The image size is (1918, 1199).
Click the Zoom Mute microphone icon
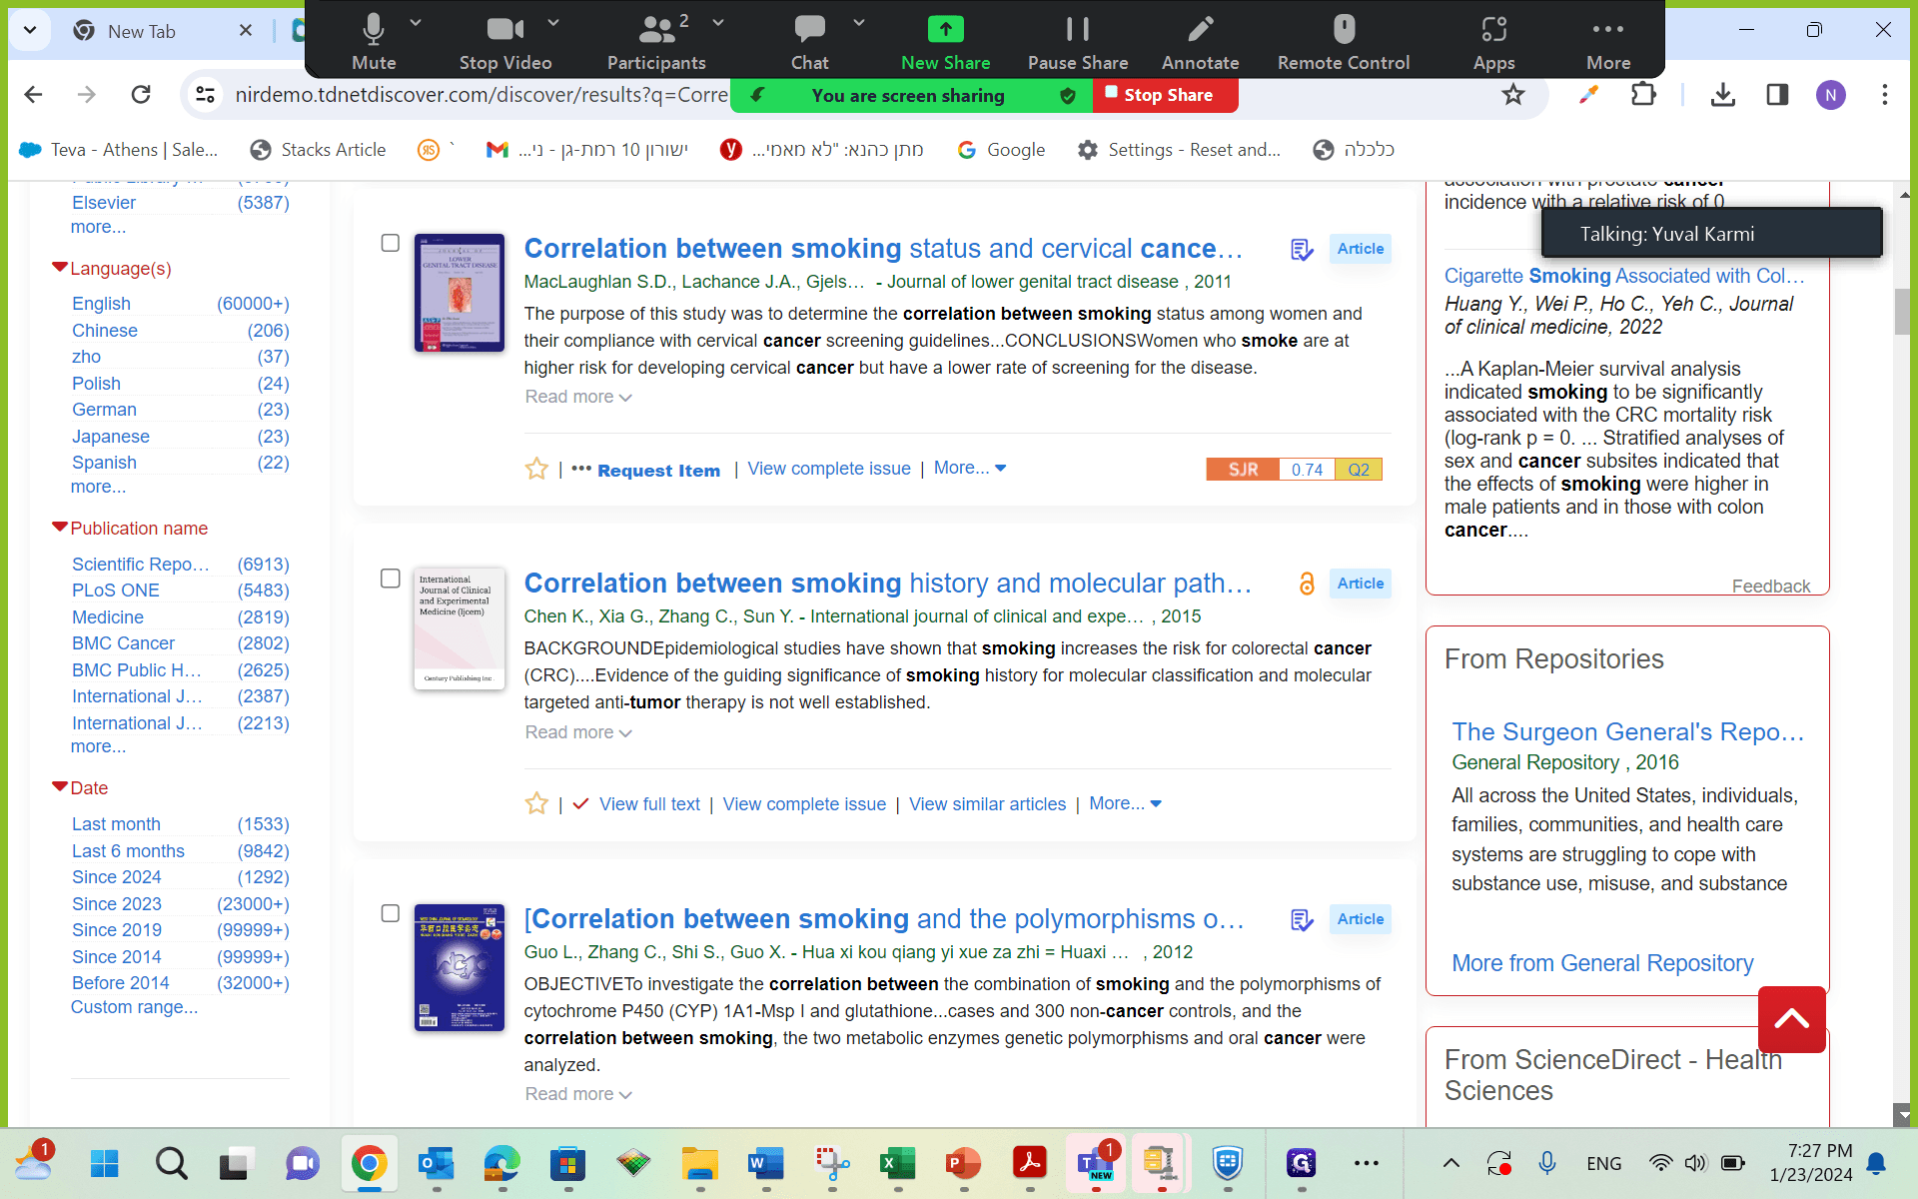pos(374,29)
